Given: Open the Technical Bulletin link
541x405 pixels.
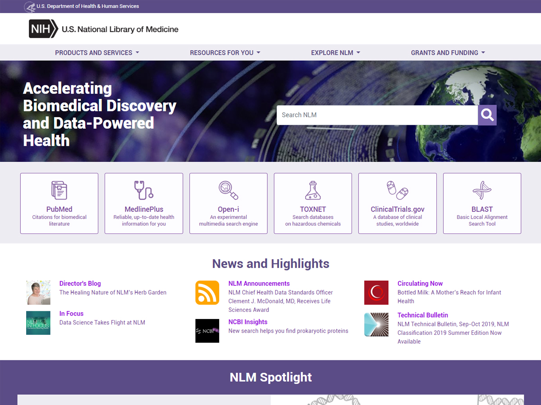Looking at the screenshot, I should [422, 315].
